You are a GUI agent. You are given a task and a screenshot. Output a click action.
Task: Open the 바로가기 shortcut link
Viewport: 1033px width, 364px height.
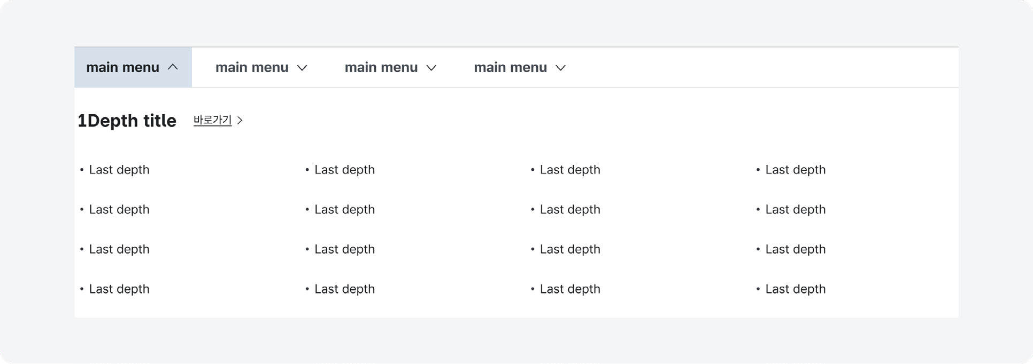coord(212,120)
